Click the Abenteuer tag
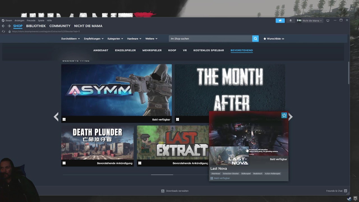 coord(216,174)
